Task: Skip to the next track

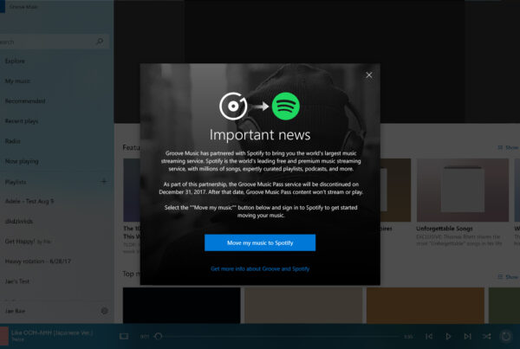Action: click(467, 336)
